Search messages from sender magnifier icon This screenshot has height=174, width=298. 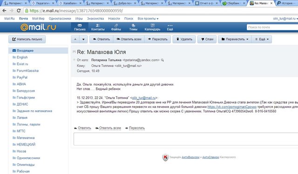pyautogui.click(x=163, y=60)
